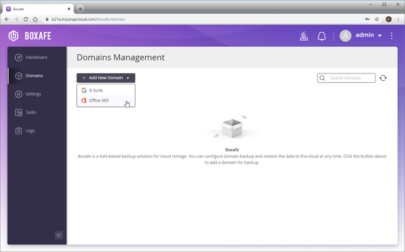Click the Boxafe logo
This screenshot has height=252, width=405.
point(30,36)
